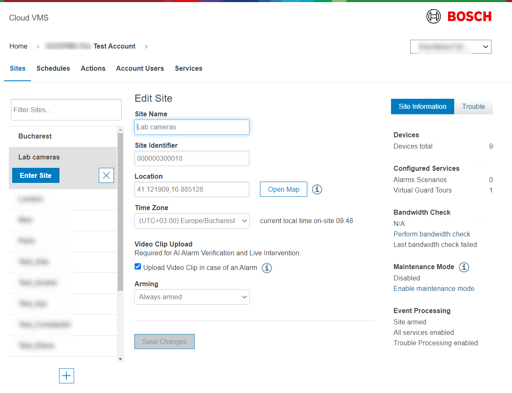Click the info icon beside Upload Video Clip
Screen dimensions: 512x393
point(267,268)
